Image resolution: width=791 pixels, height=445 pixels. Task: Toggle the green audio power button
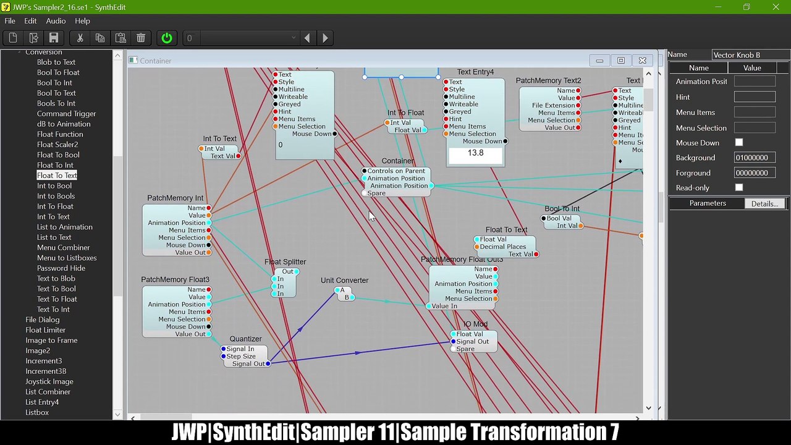point(167,38)
